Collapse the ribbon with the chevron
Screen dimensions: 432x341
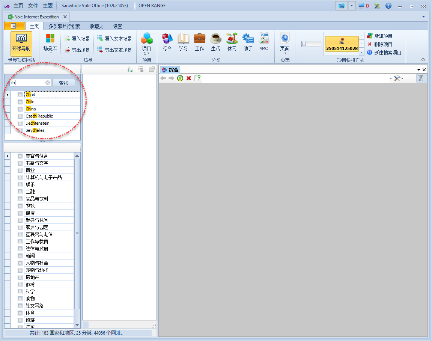click(x=423, y=59)
